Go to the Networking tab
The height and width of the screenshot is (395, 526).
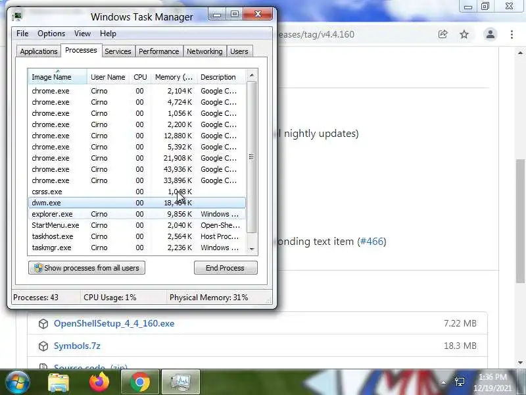pyautogui.click(x=204, y=51)
